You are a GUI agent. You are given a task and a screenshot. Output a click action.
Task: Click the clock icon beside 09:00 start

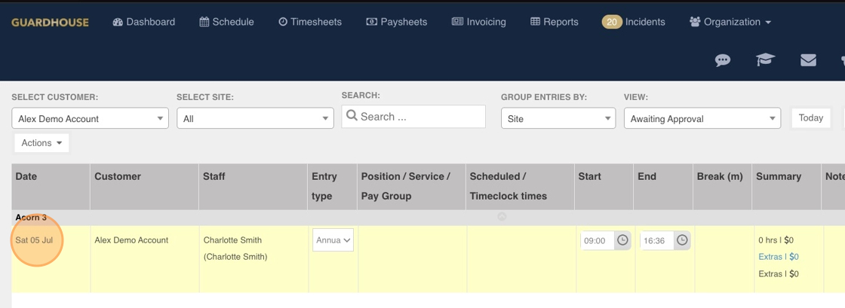click(622, 240)
